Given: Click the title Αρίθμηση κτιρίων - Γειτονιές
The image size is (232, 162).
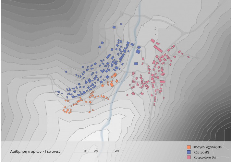Looking at the screenshot, I should (x=35, y=151).
